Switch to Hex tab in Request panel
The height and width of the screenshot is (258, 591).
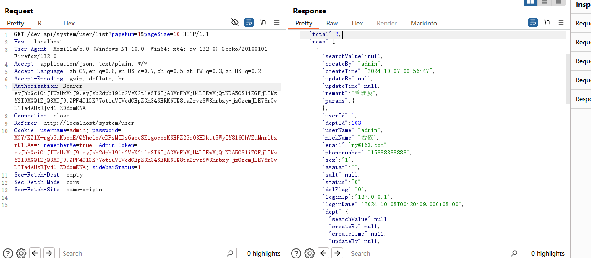click(69, 23)
